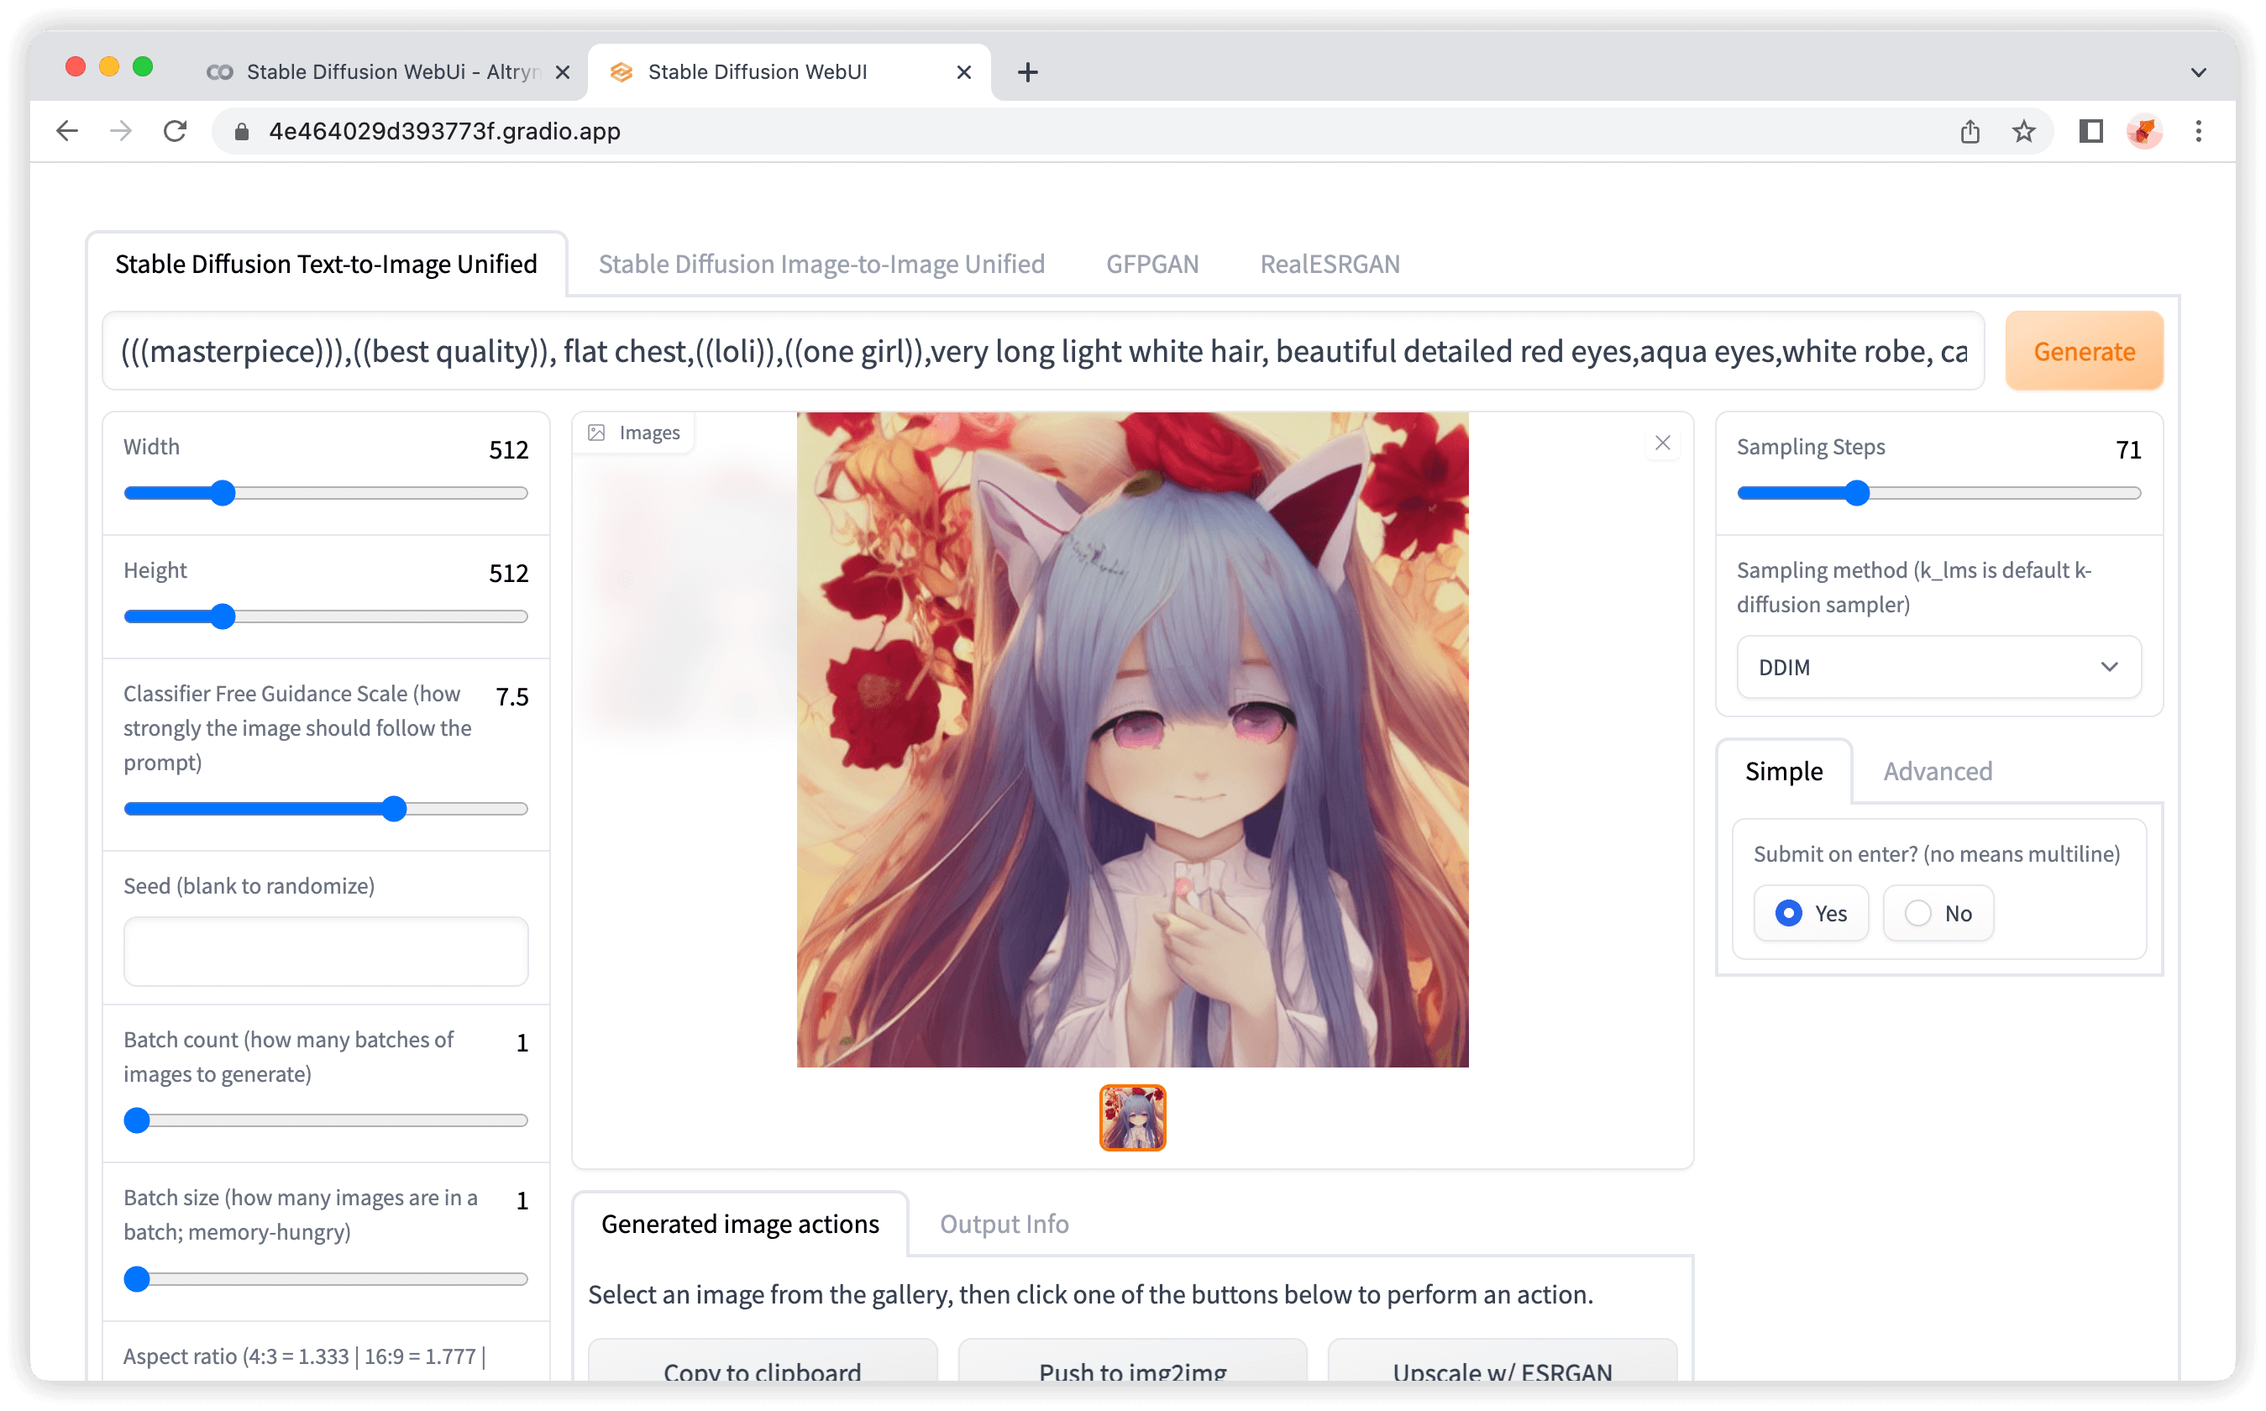
Task: Select No for Submit on enter
Action: (1938, 913)
